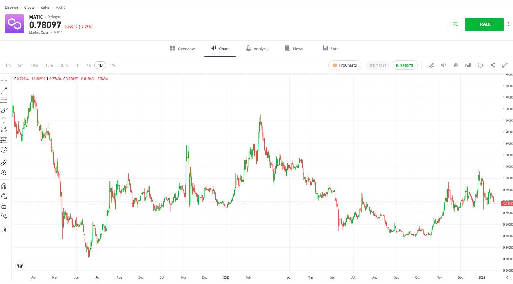Open chart scale settings at bottom right

[508, 278]
